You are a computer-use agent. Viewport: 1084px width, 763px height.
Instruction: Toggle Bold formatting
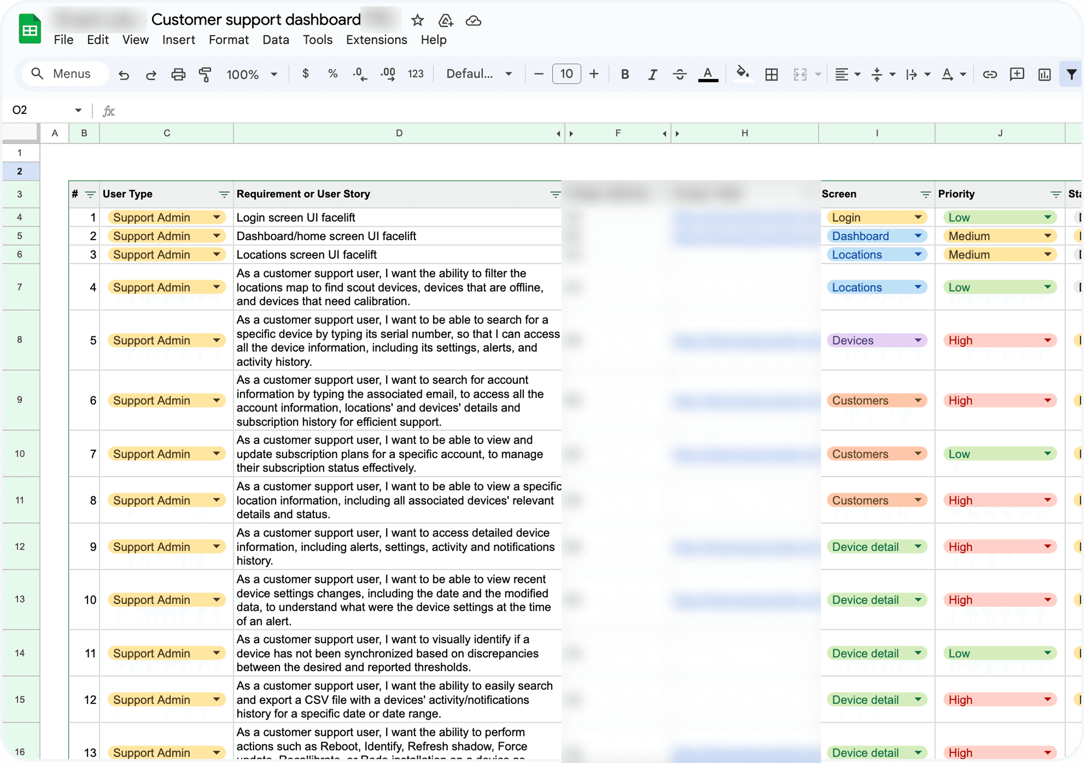tap(624, 74)
